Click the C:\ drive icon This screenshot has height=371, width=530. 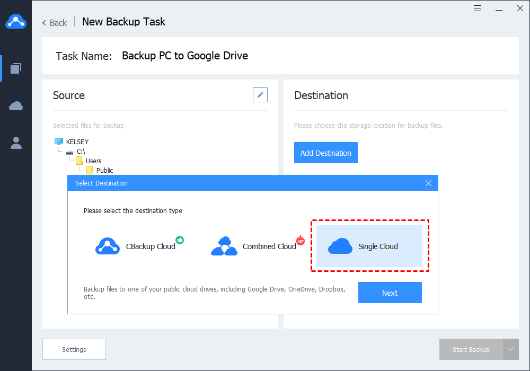tap(69, 153)
